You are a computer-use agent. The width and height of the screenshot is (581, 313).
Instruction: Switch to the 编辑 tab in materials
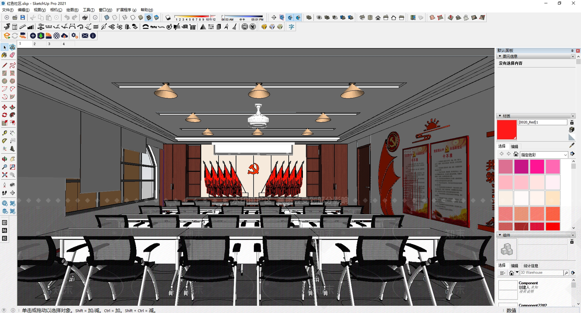(515, 147)
